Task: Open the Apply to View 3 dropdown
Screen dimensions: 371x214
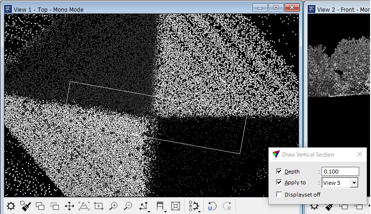Action: coord(354,182)
